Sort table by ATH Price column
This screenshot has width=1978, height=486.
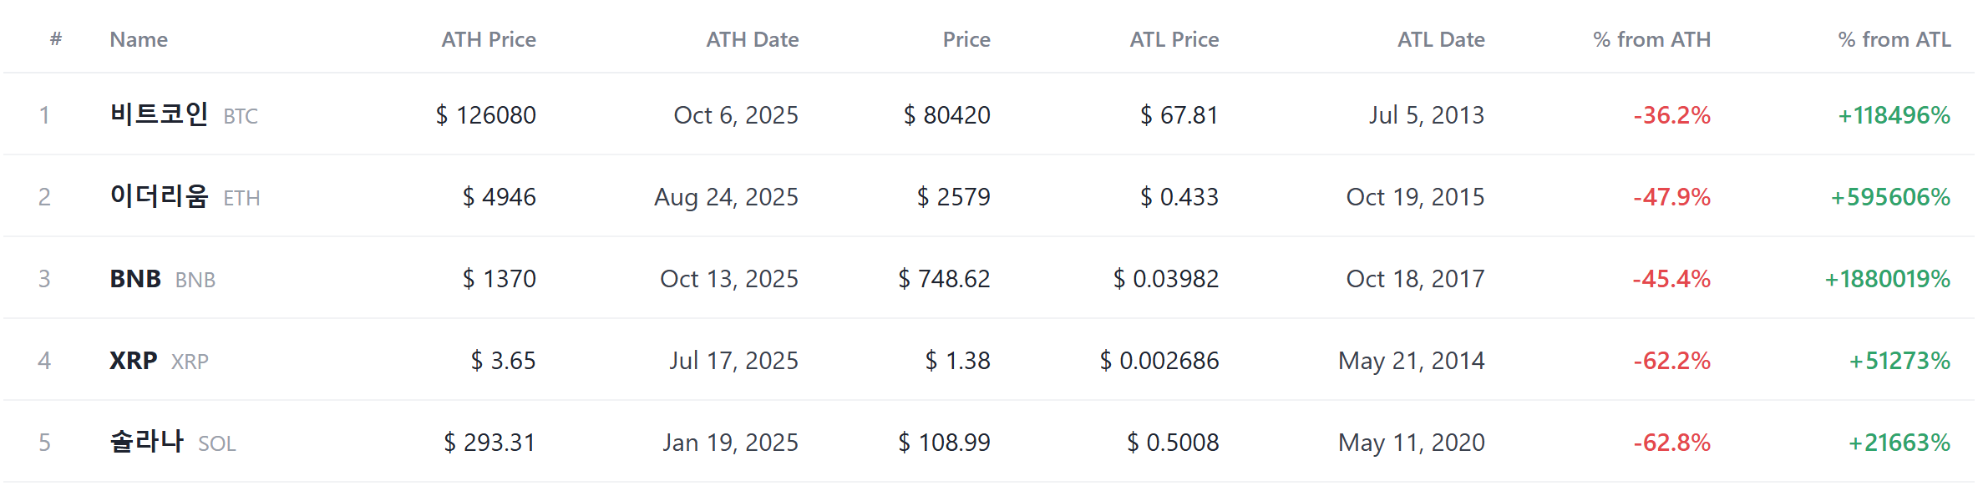click(489, 39)
